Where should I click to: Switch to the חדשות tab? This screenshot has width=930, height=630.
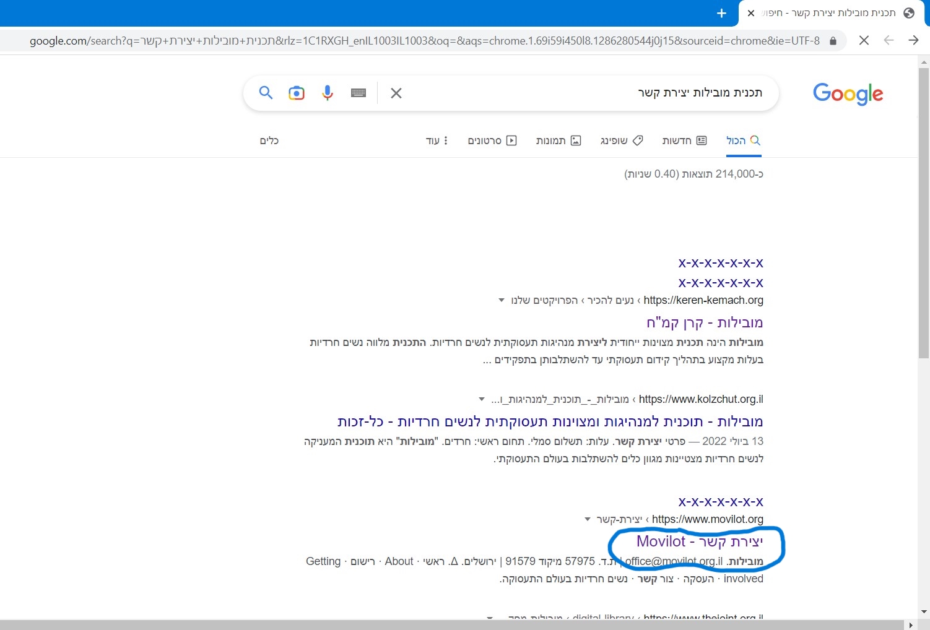pos(684,141)
